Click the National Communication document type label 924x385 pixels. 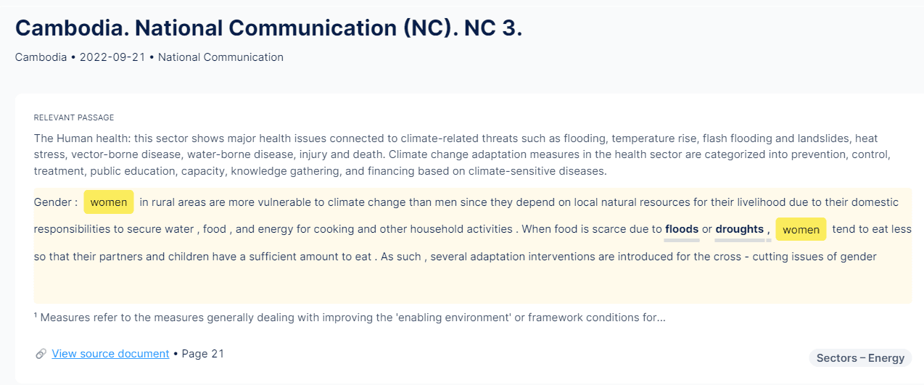(220, 57)
